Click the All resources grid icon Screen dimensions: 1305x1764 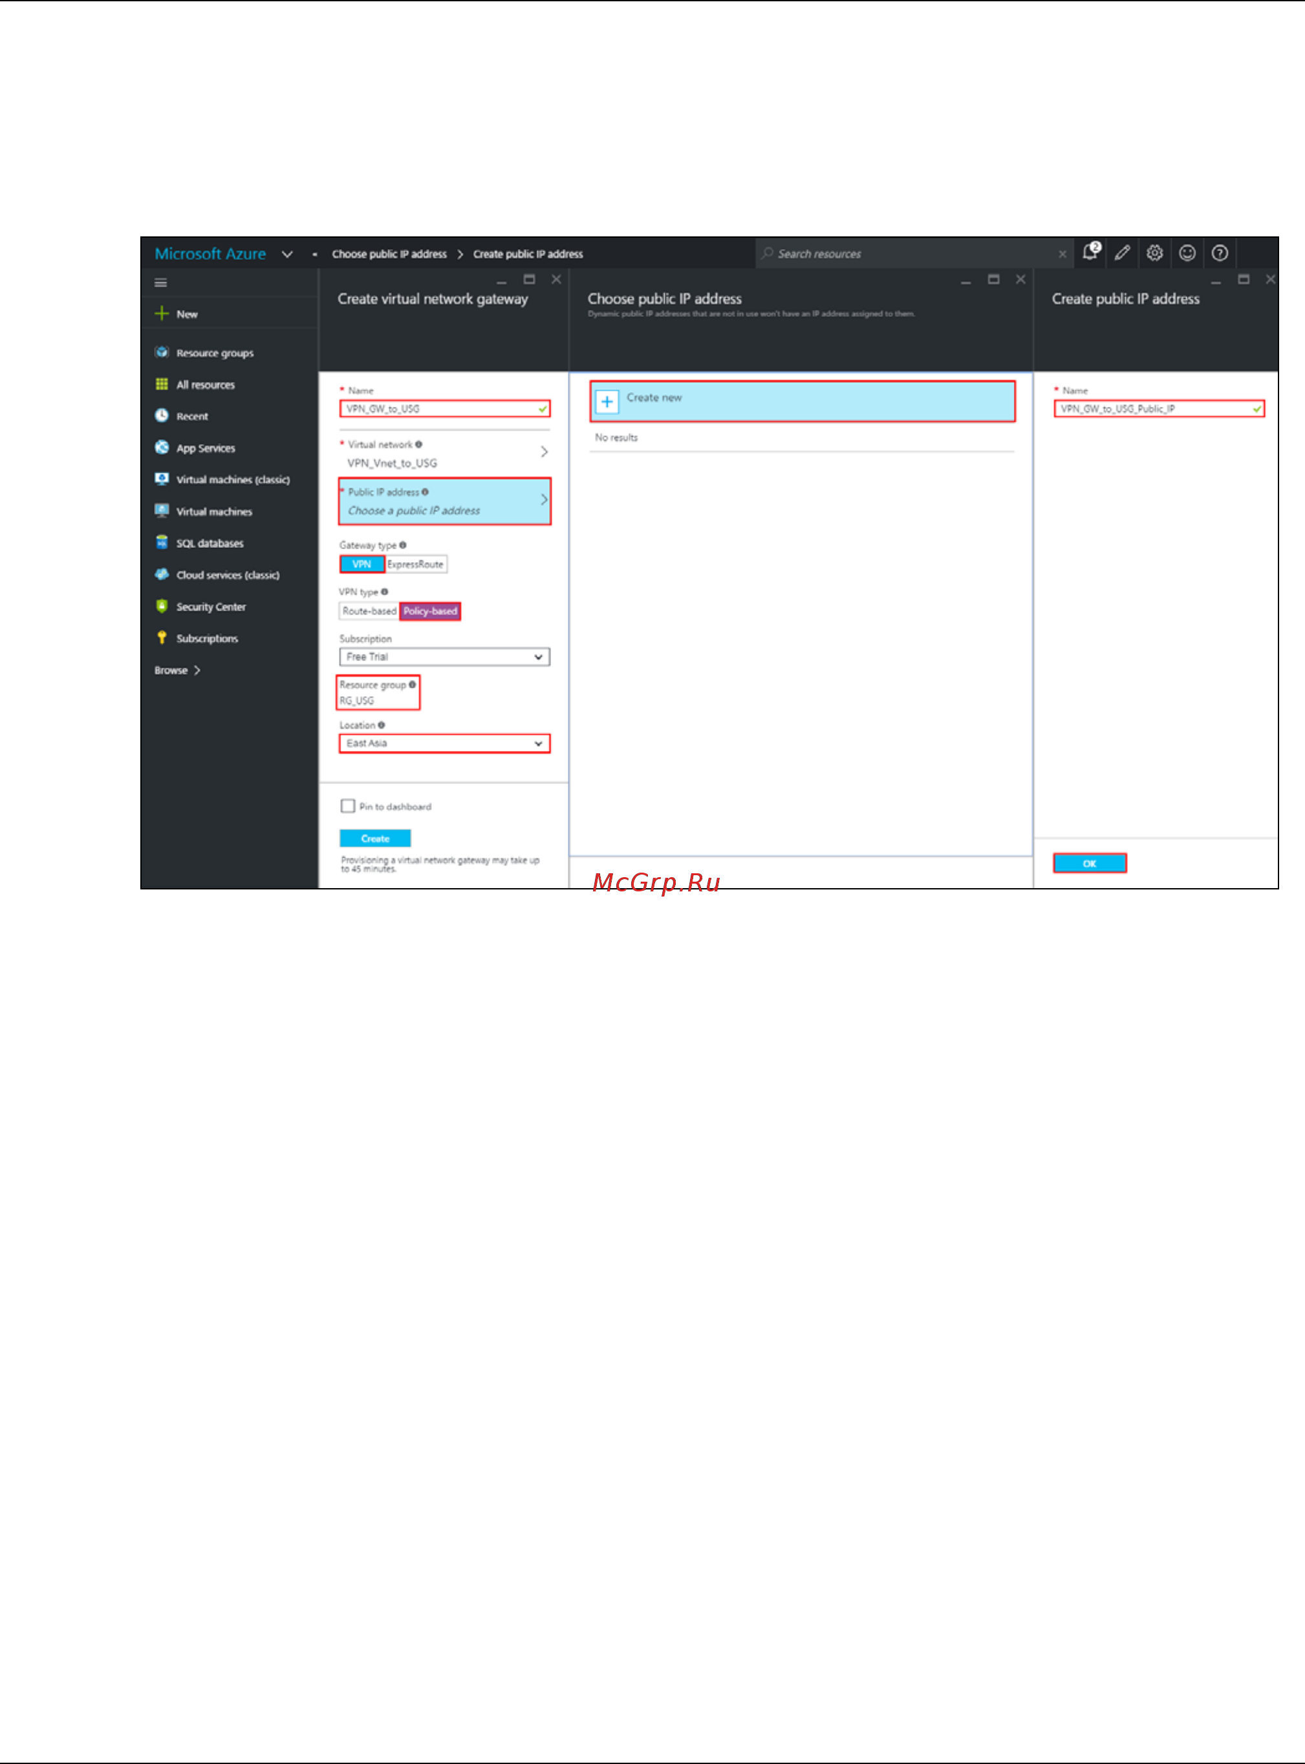pyautogui.click(x=162, y=384)
